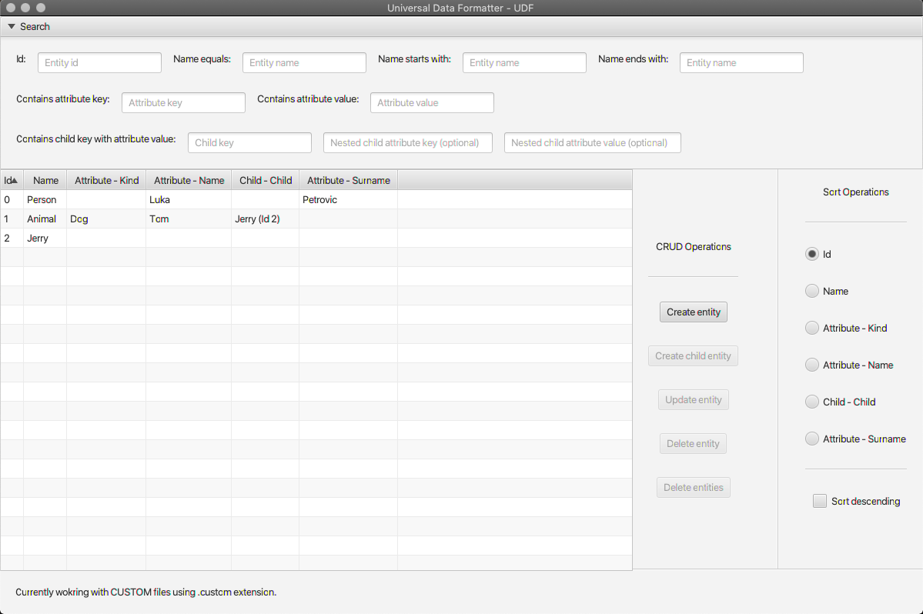The image size is (923, 614).
Task: Click the Update entity button
Action: [x=694, y=400]
